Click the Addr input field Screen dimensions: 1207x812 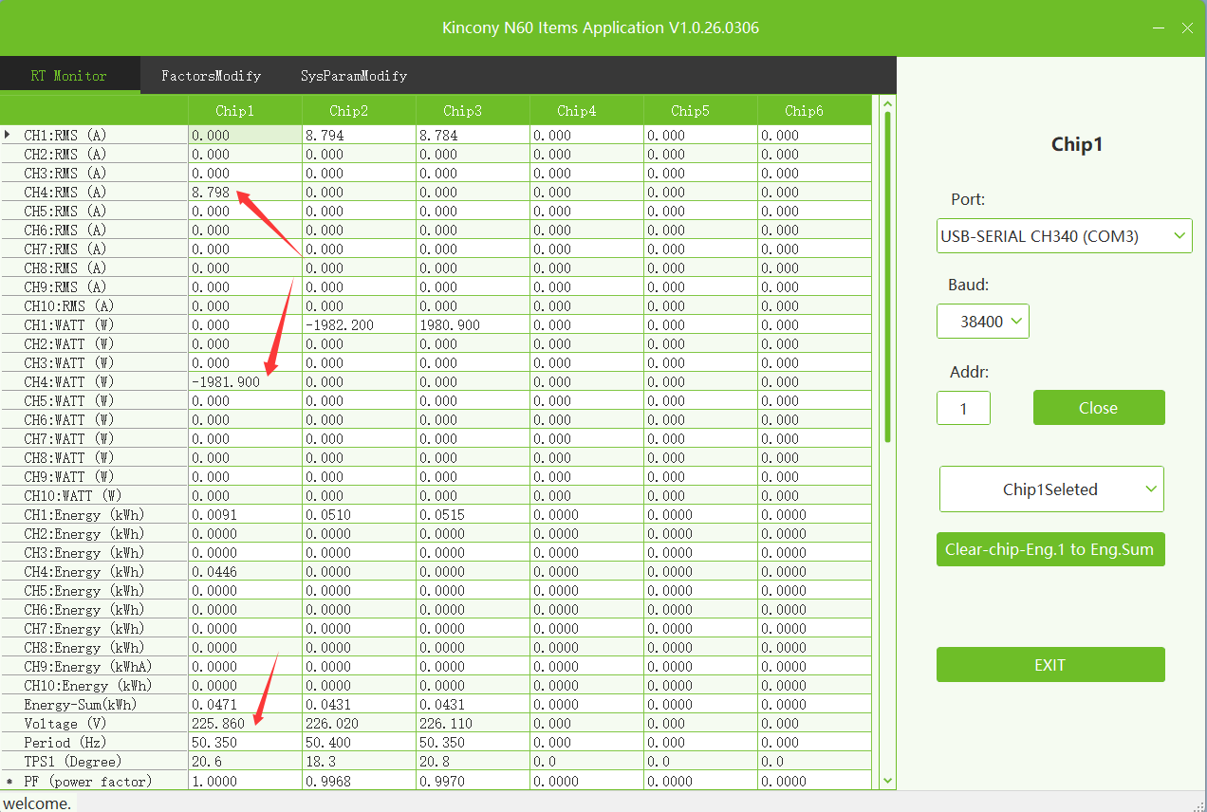click(x=963, y=408)
